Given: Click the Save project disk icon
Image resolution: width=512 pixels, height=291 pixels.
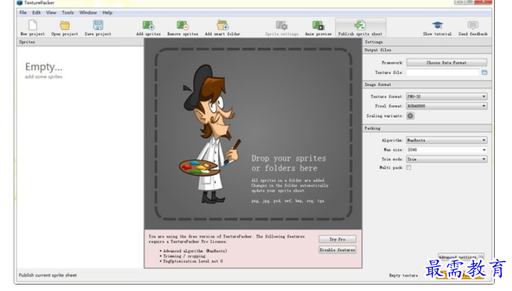Looking at the screenshot, I should 98,26.
